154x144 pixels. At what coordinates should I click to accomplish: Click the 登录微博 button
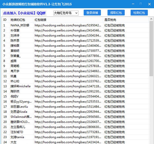point(92,13)
